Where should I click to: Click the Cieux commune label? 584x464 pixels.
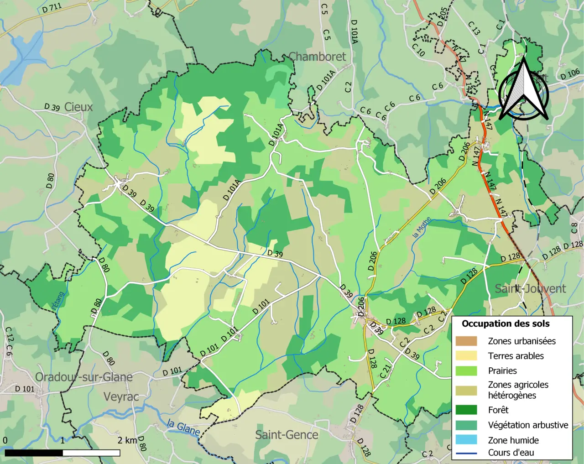click(78, 107)
